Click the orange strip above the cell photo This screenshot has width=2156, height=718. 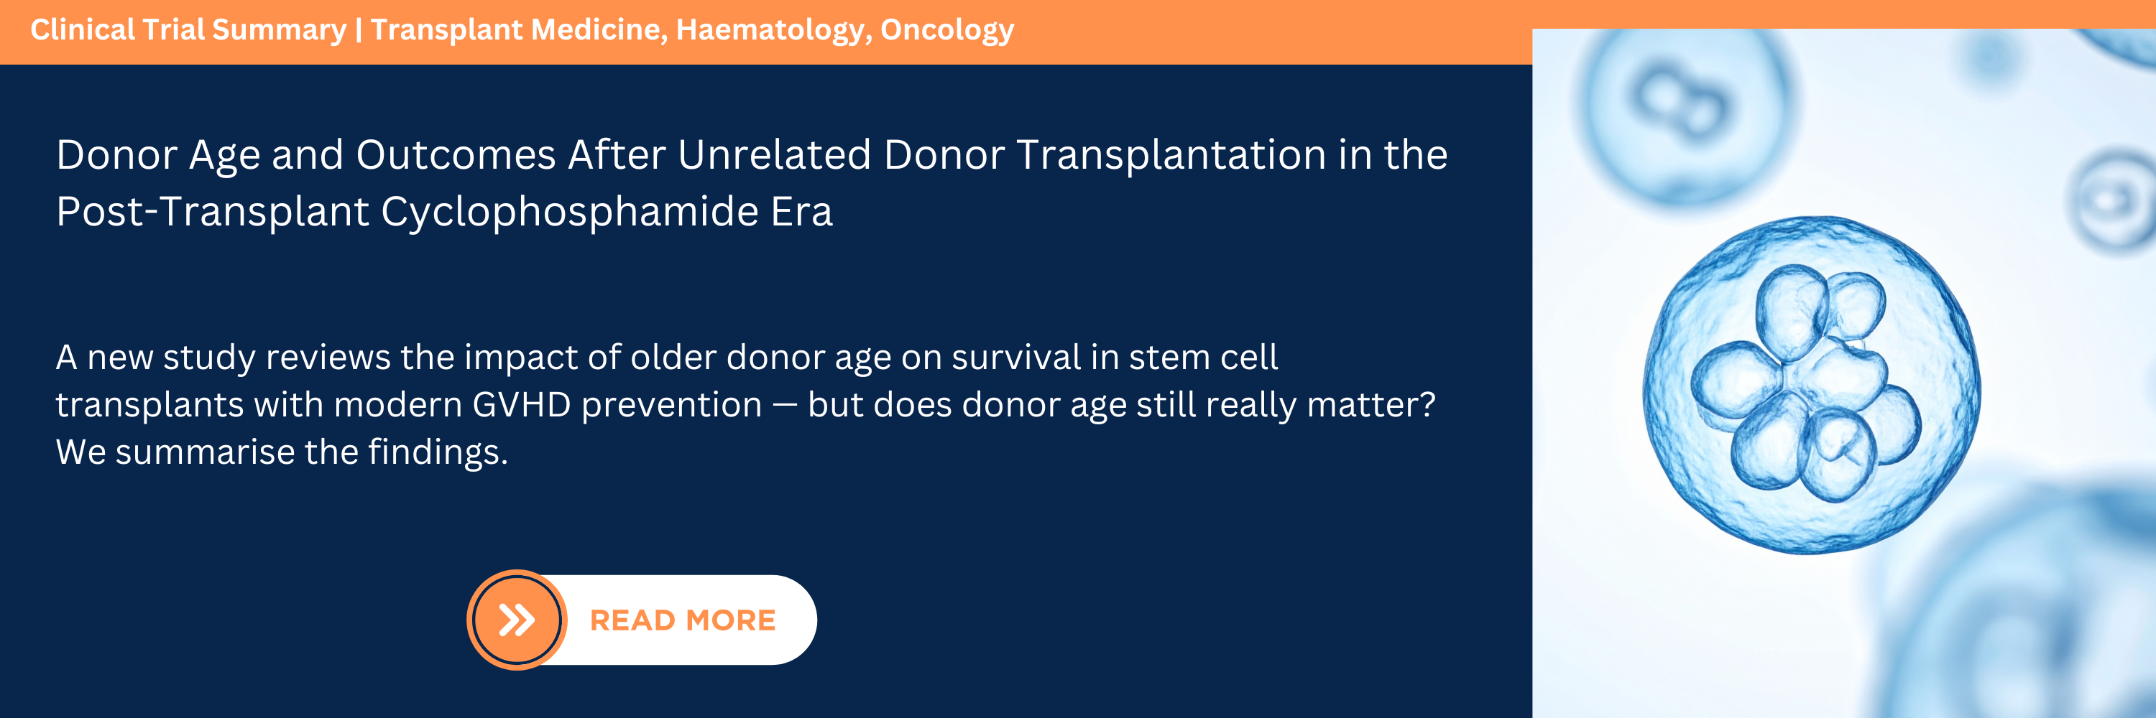coord(1841,14)
